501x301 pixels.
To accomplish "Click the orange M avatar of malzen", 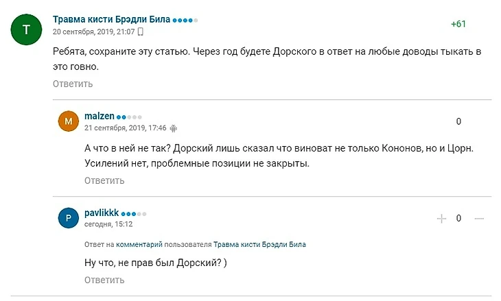I will (x=68, y=121).
